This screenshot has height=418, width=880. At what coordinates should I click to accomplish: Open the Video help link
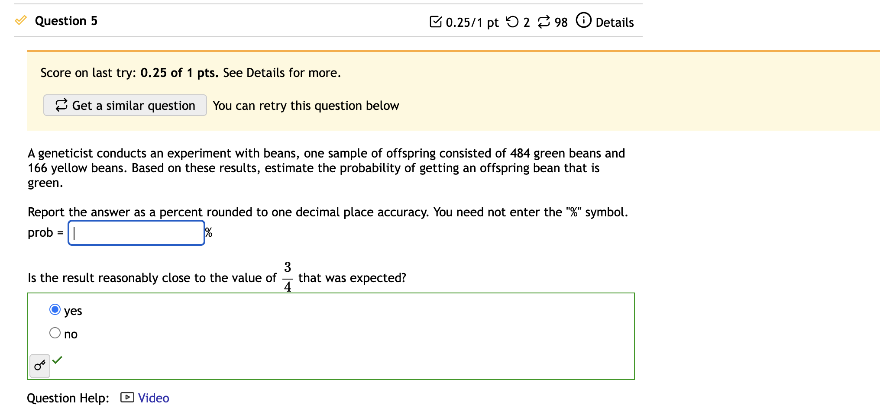(152, 397)
